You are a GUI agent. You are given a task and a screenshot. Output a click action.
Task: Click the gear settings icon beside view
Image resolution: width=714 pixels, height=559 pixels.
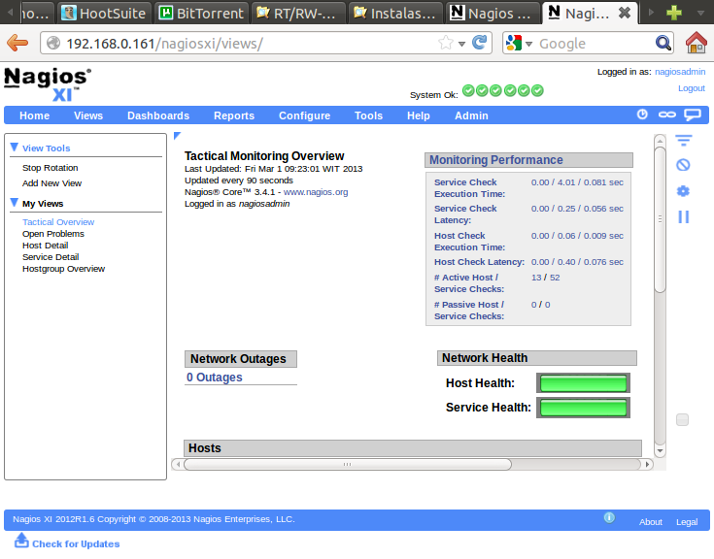click(683, 191)
